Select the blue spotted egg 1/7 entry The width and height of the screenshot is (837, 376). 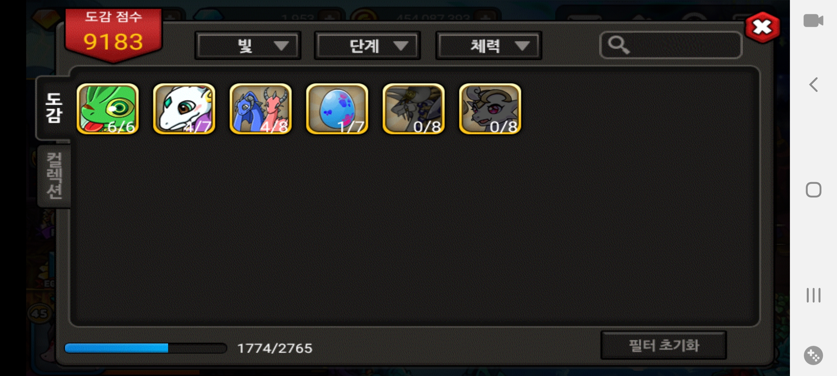(337, 109)
